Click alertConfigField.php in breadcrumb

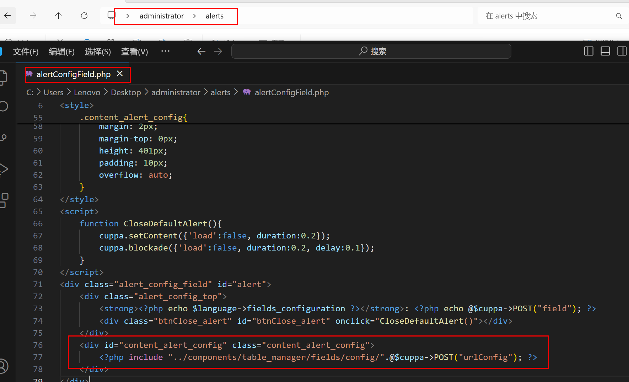pyautogui.click(x=292, y=92)
